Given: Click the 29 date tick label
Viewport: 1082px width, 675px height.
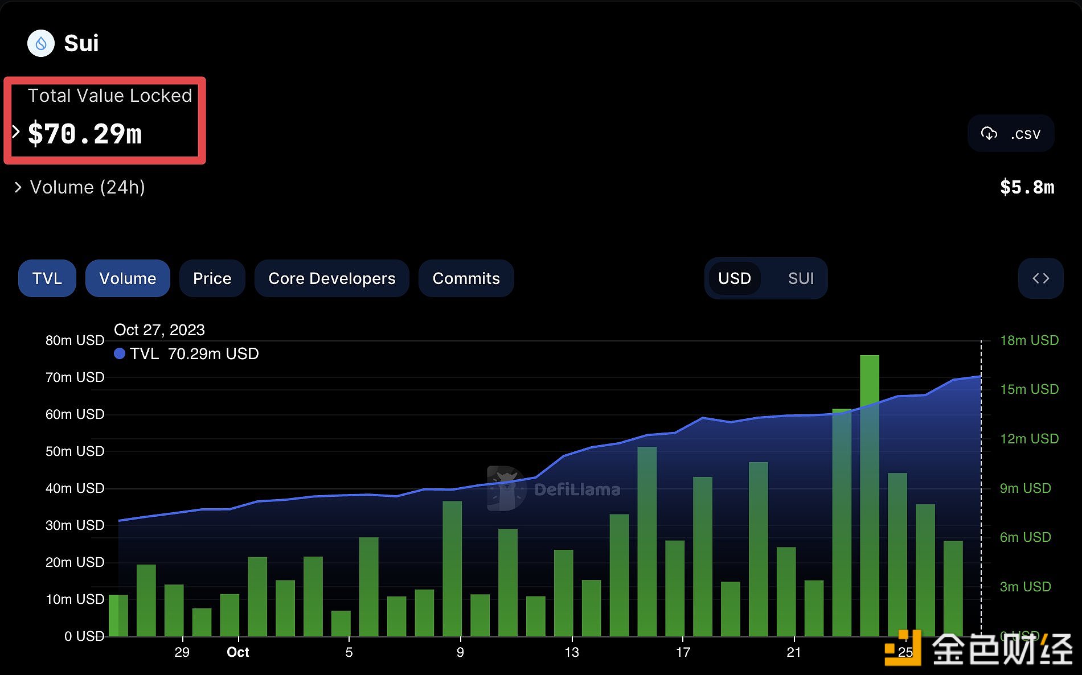Looking at the screenshot, I should coord(182,652).
